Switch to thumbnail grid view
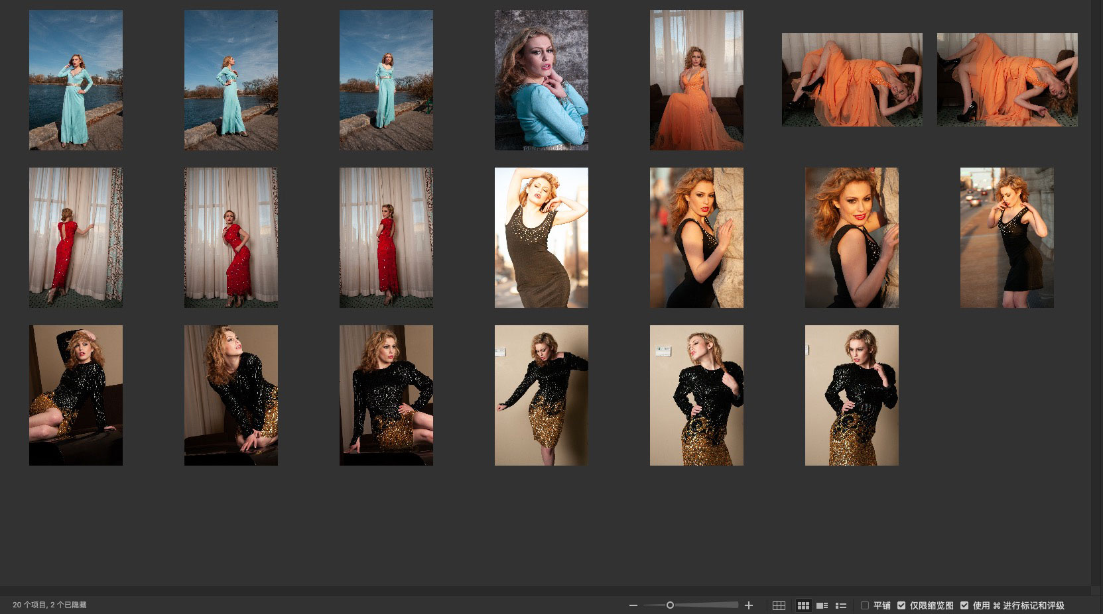 click(x=803, y=605)
